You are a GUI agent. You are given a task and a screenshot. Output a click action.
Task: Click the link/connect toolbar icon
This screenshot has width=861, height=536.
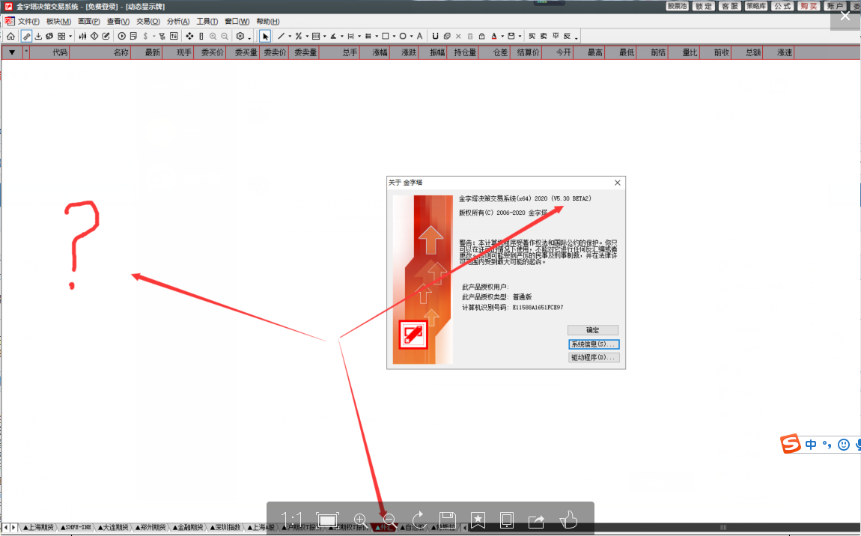click(x=26, y=36)
